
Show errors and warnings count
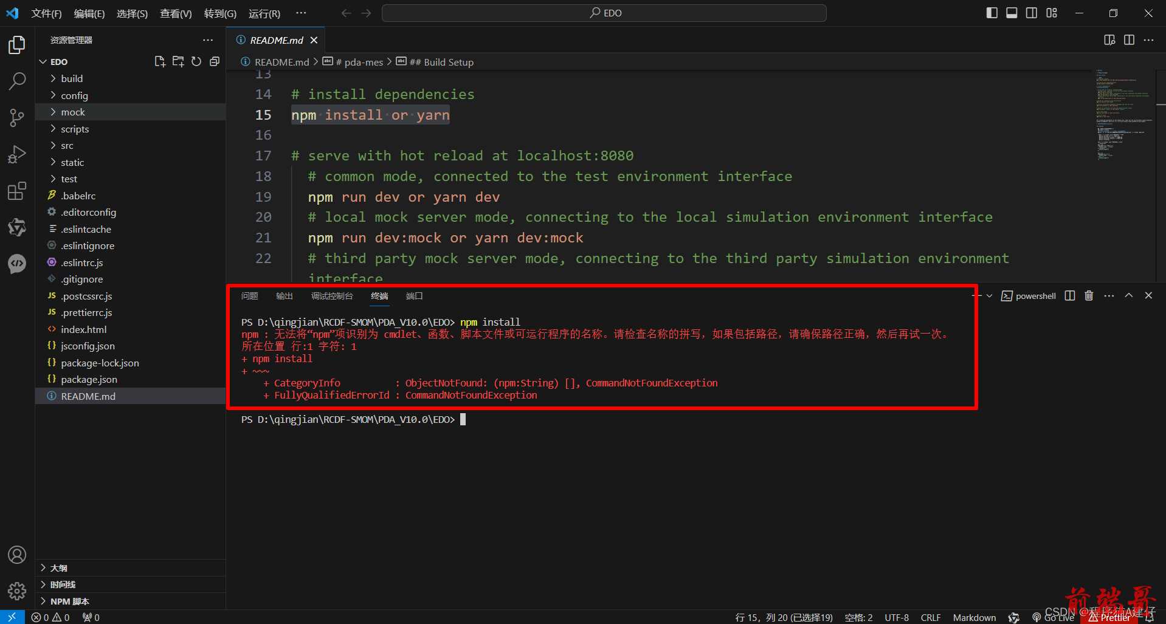pyautogui.click(x=50, y=617)
